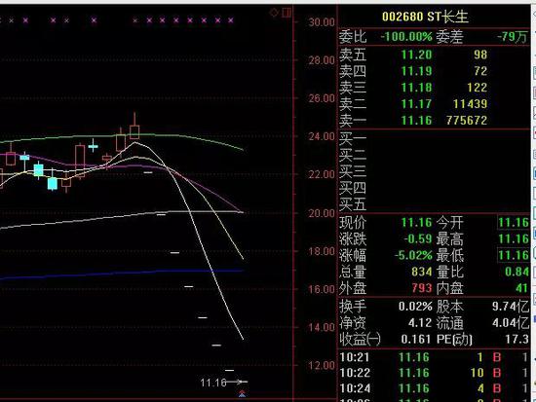
Task: Select the 10:24 trade tick row
Action: [x=434, y=388]
